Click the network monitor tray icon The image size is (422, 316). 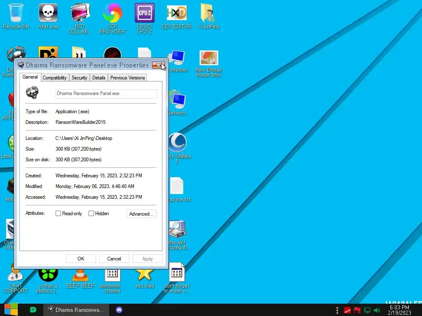click(x=367, y=310)
